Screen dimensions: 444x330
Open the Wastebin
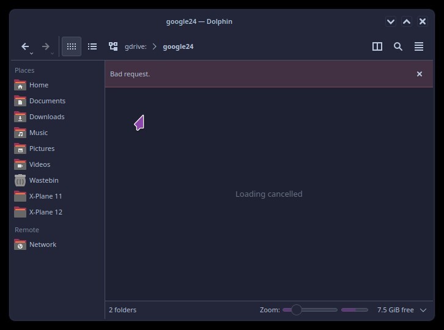tap(43, 180)
